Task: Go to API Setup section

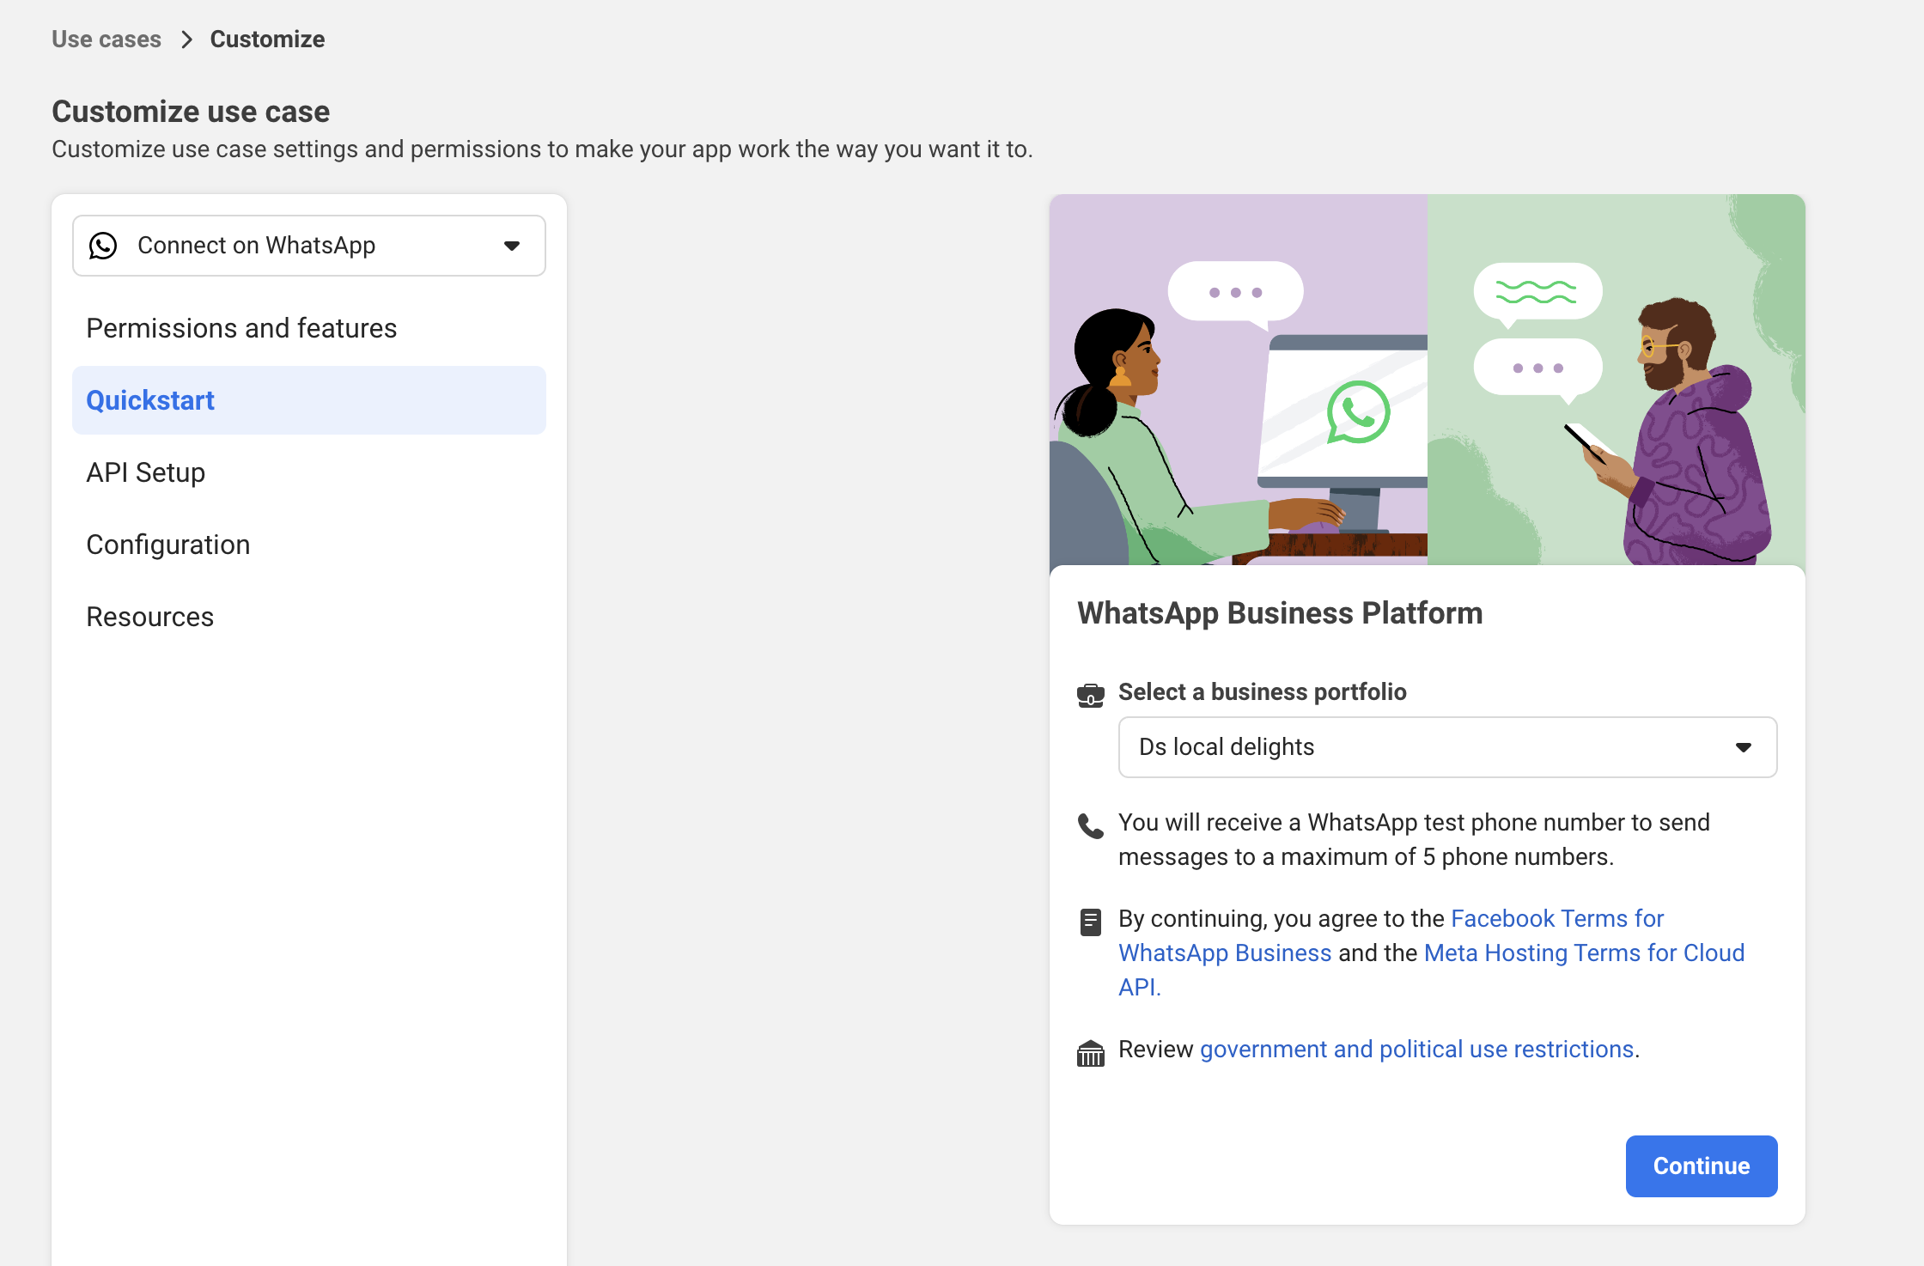Action: pos(146,472)
